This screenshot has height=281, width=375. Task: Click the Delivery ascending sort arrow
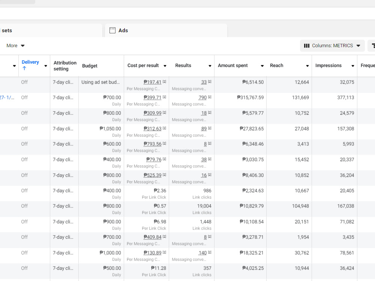point(24,68)
